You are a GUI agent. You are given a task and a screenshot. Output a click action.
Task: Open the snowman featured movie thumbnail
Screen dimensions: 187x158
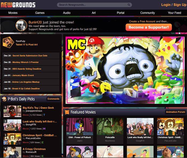(x=80, y=152)
